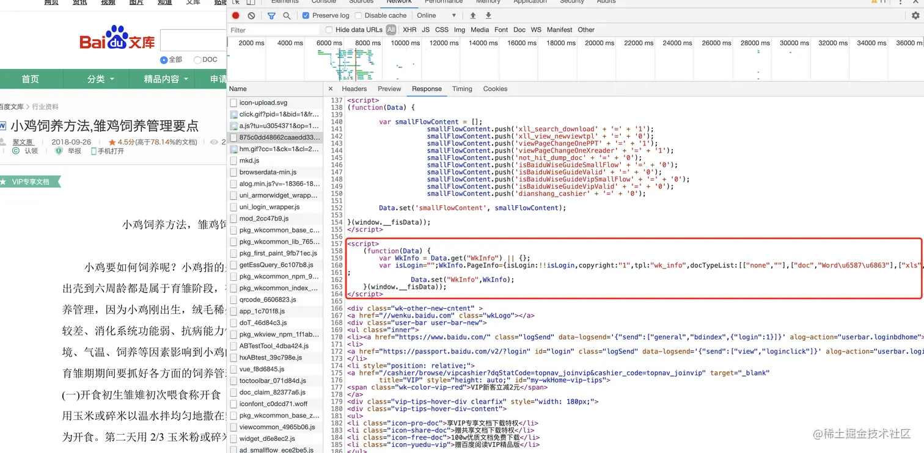Screen dimensions: 924x453
Task: Filter requests by CSS
Action: pos(442,29)
